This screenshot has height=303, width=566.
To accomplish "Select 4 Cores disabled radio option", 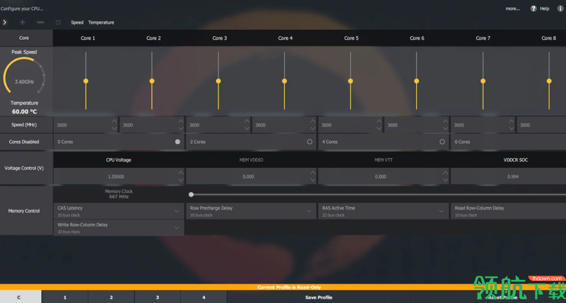I will (x=442, y=141).
